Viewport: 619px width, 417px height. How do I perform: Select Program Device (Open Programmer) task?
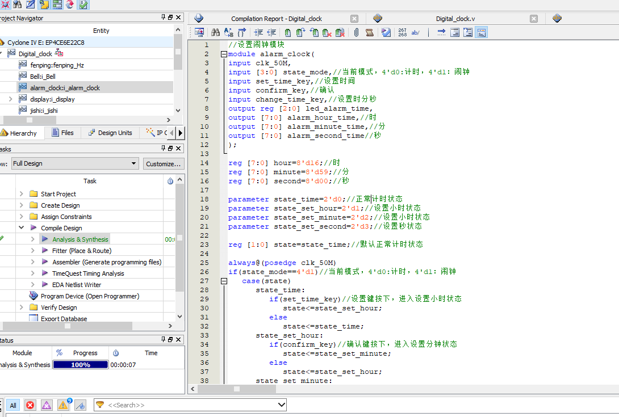coord(90,296)
